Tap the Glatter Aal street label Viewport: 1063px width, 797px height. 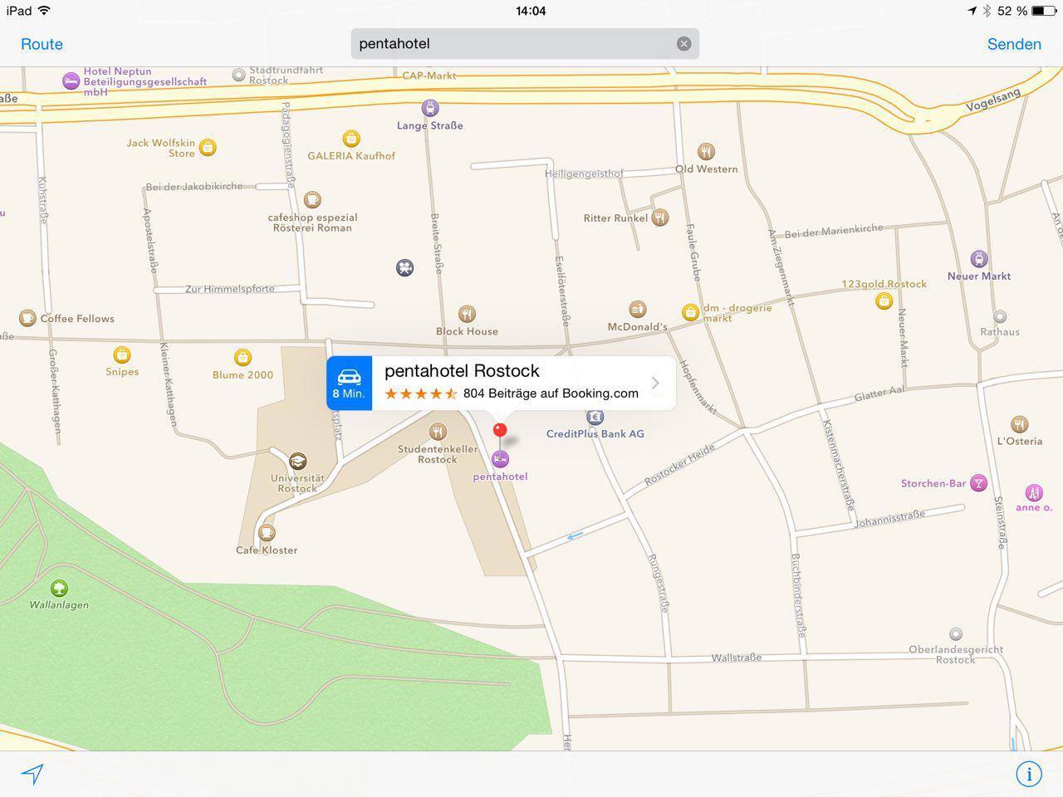pyautogui.click(x=879, y=394)
